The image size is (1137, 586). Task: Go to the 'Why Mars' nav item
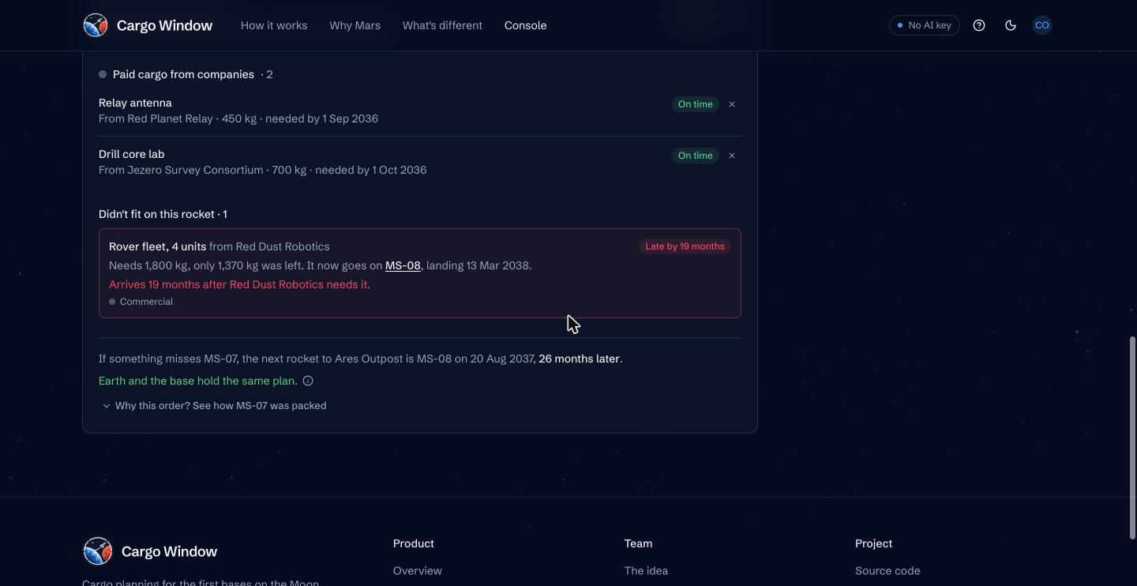355,25
